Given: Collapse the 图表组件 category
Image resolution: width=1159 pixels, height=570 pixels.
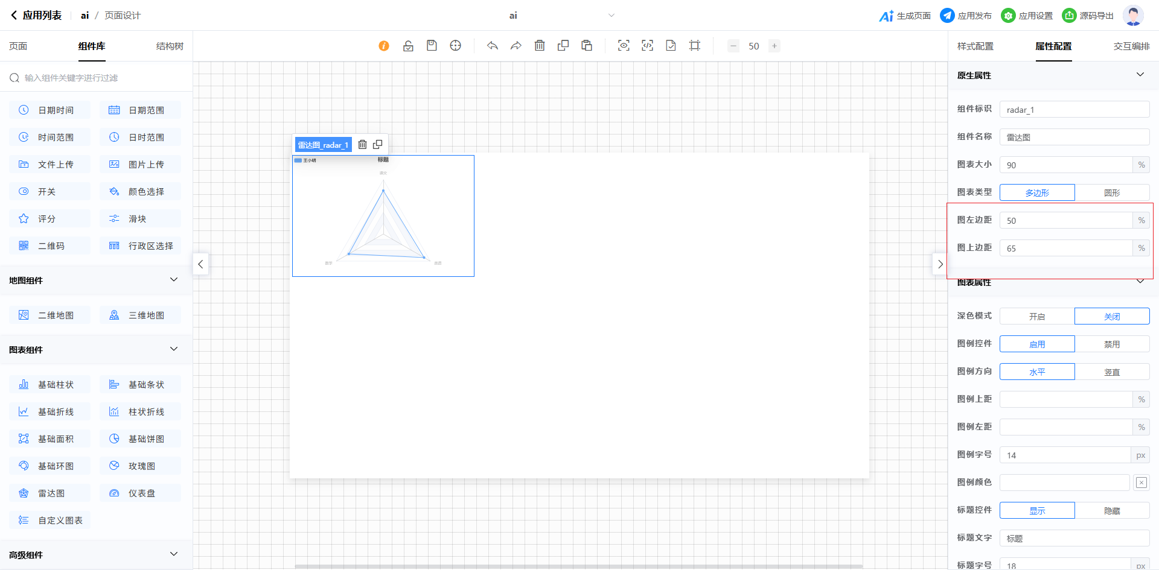Looking at the screenshot, I should pos(174,349).
